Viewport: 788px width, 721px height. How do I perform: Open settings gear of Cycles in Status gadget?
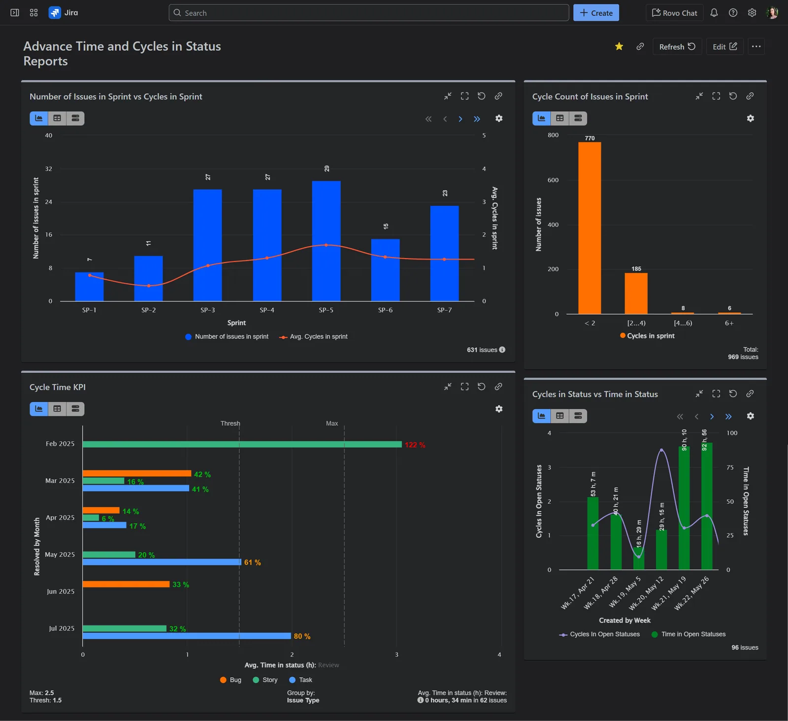pyautogui.click(x=751, y=416)
